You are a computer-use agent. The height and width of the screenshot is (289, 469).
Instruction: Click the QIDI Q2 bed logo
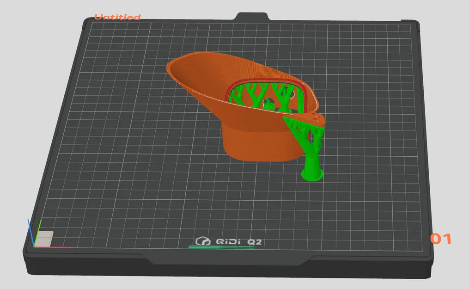click(229, 242)
